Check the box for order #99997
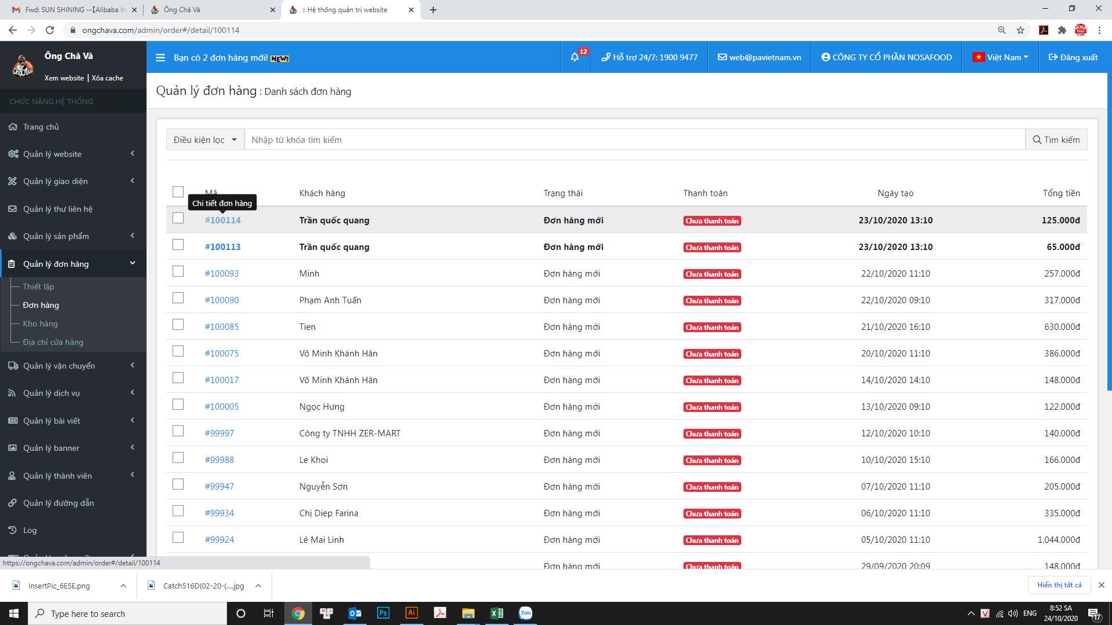Image resolution: width=1112 pixels, height=625 pixels. pos(178,431)
